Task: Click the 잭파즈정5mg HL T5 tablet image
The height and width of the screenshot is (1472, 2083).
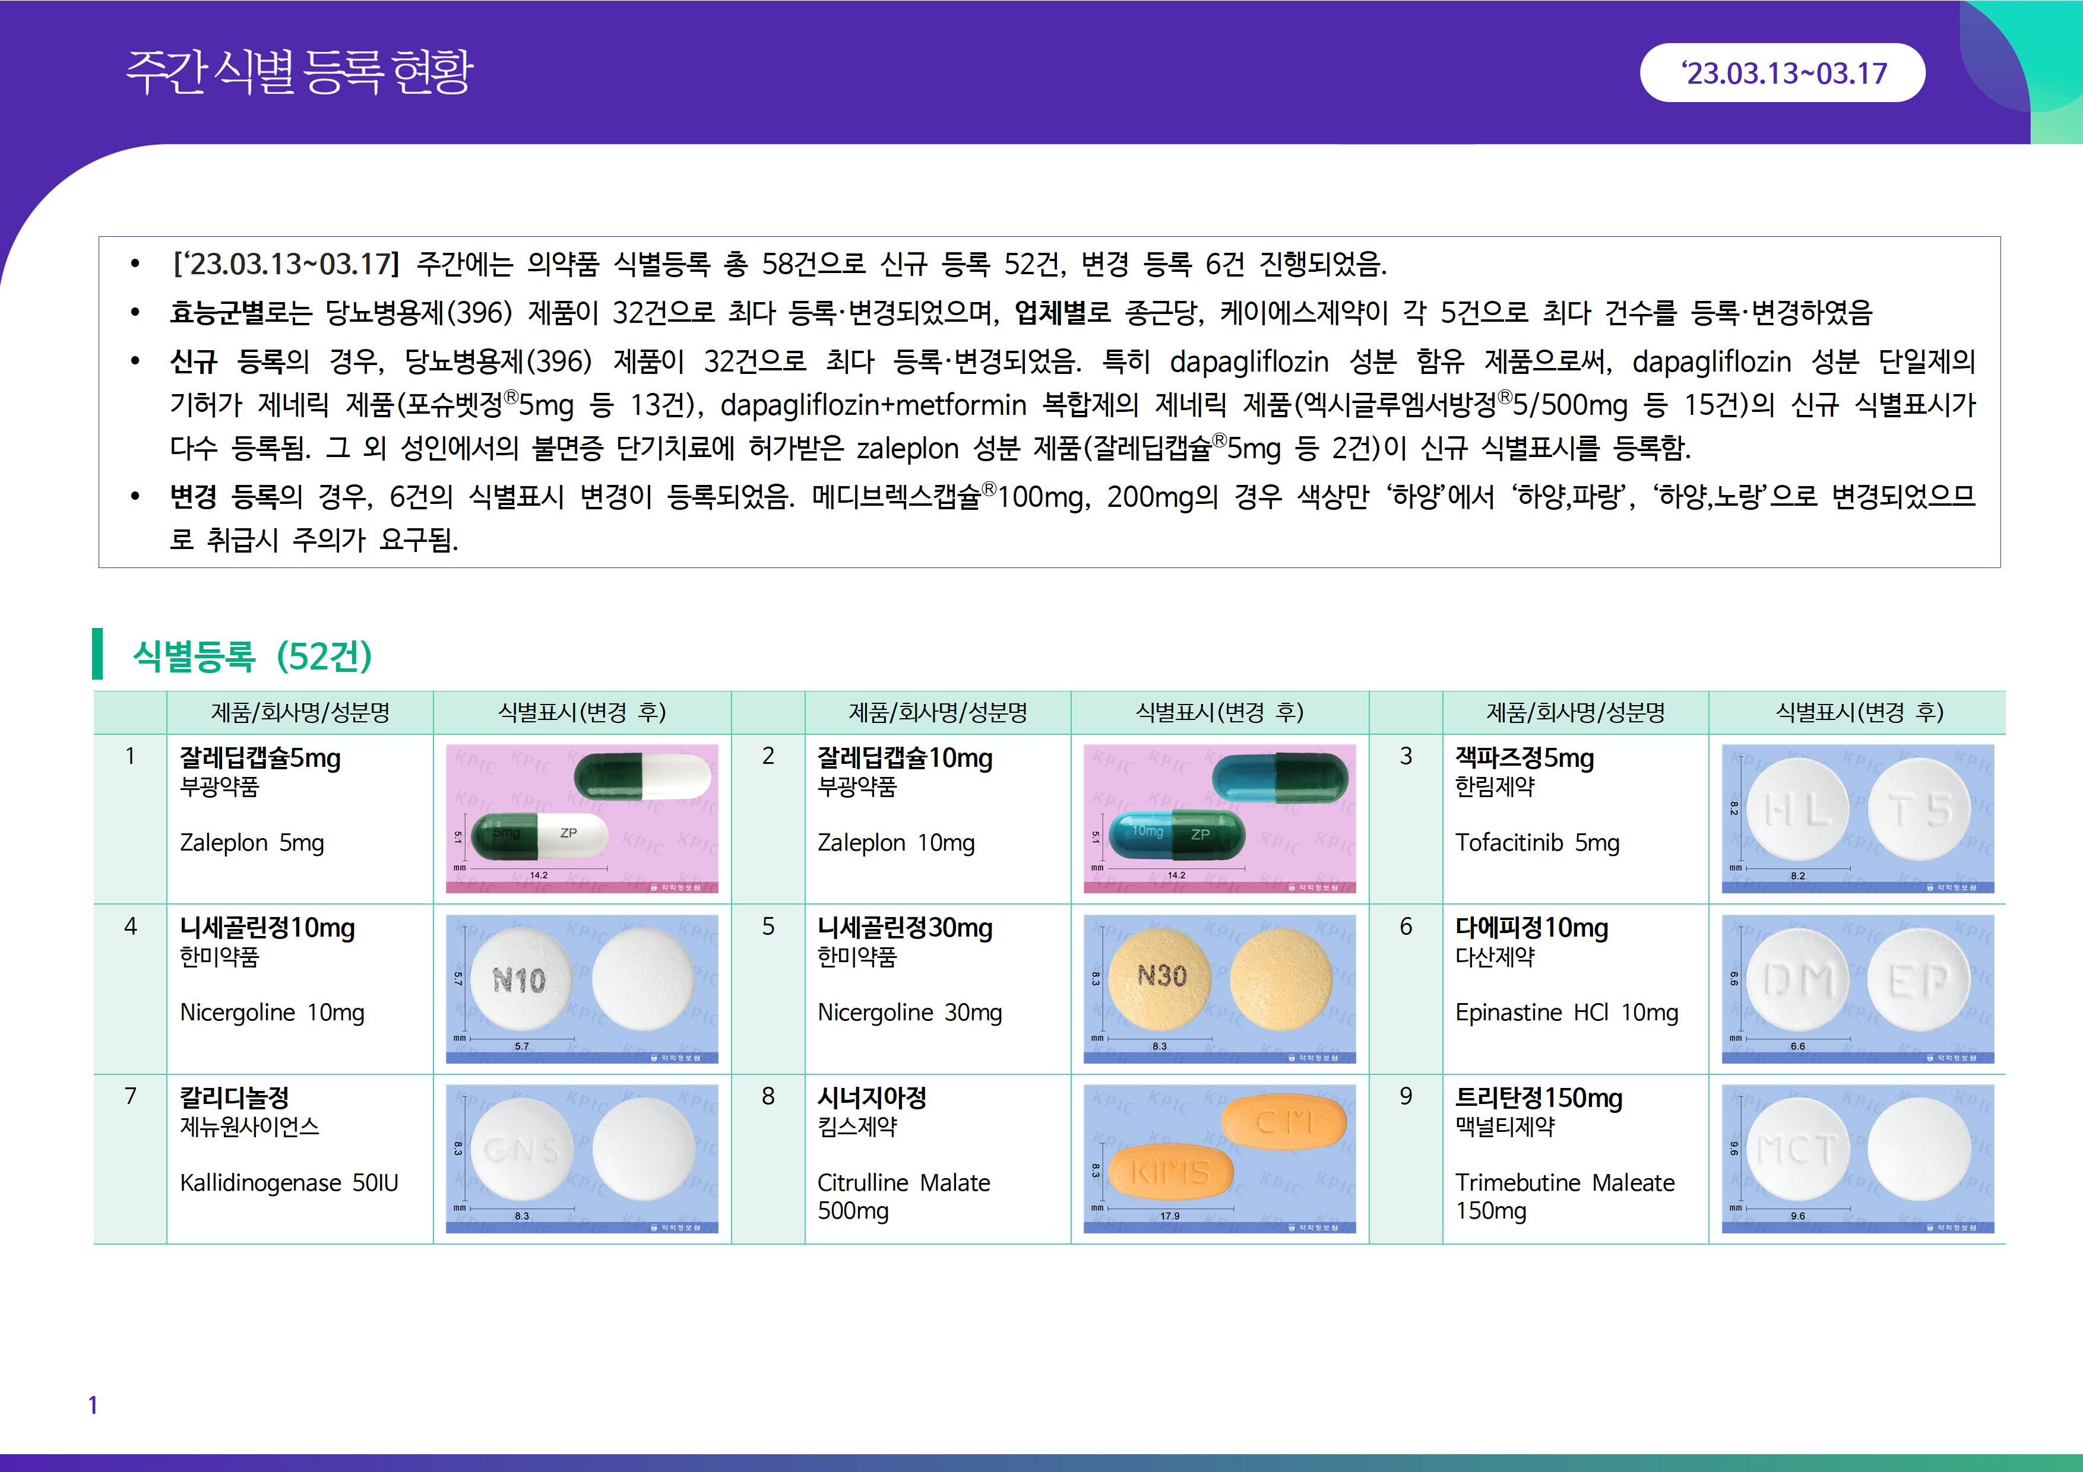Action: click(1857, 818)
